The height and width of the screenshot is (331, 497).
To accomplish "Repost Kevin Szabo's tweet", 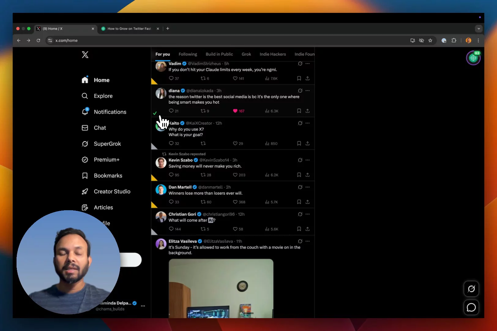I will click(206, 175).
